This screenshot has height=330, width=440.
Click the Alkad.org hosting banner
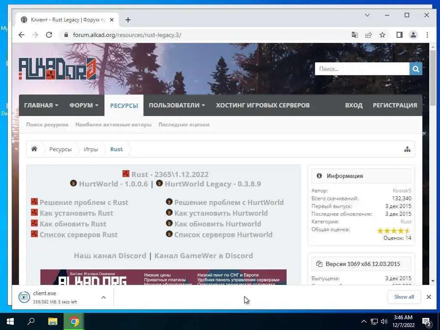pos(163,277)
